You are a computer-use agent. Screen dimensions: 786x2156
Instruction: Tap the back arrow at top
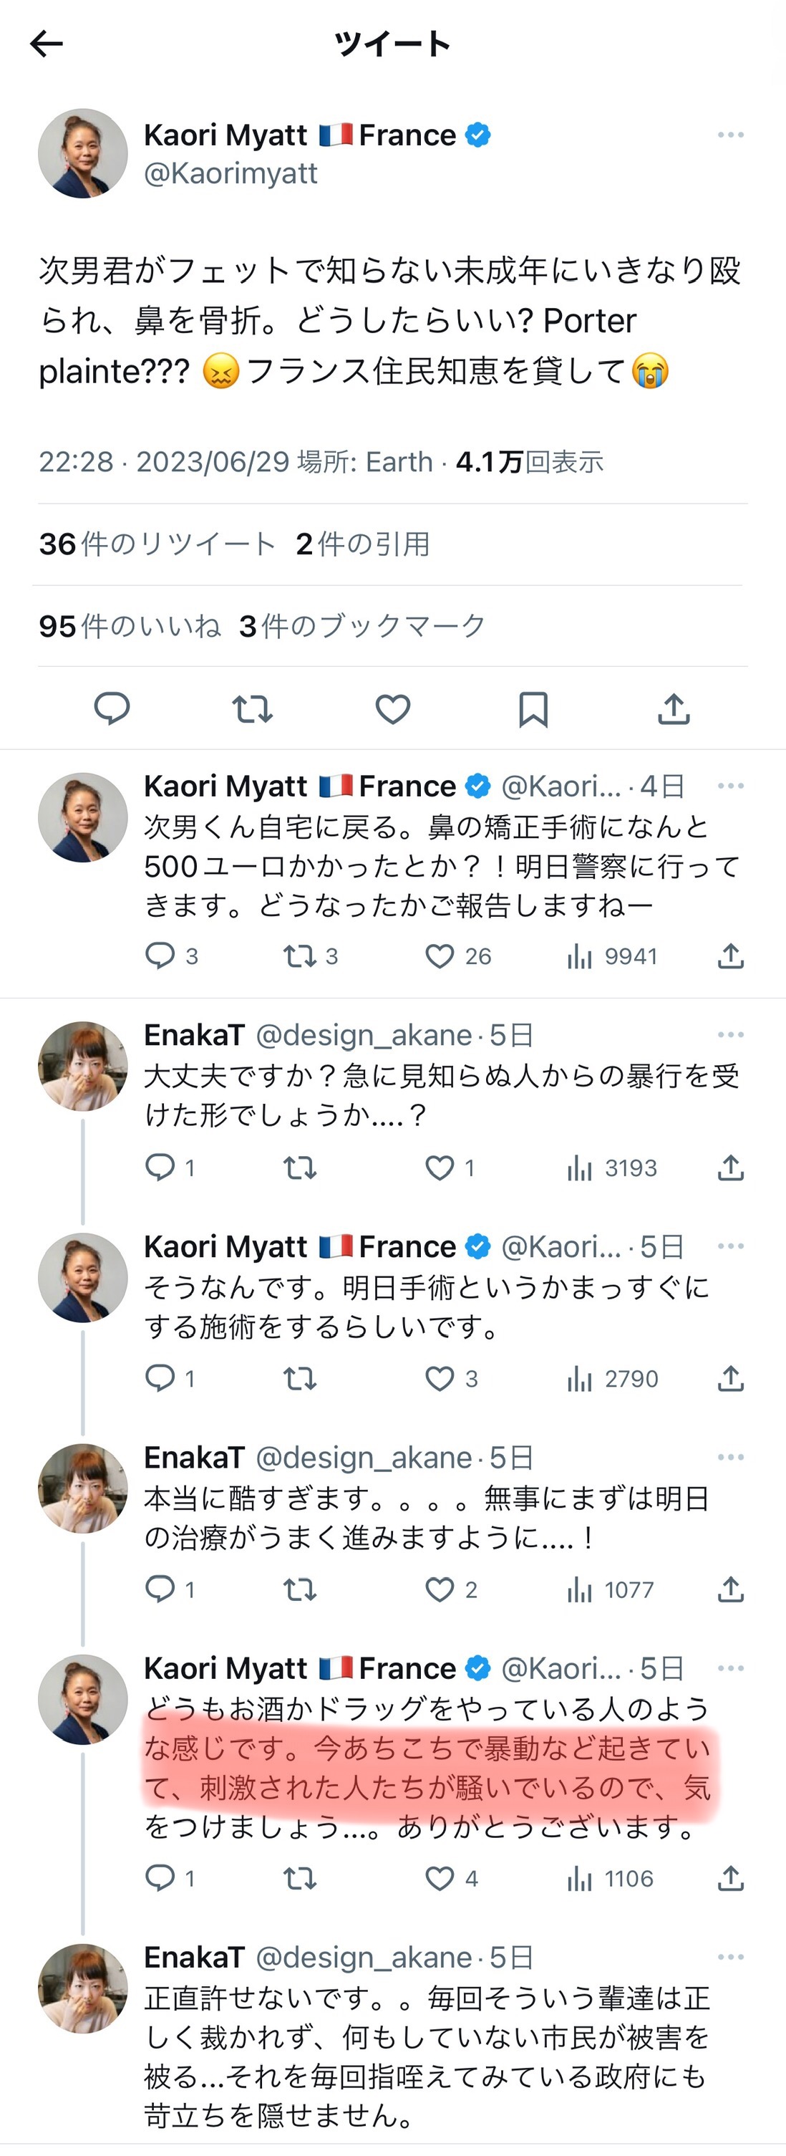pos(47,44)
